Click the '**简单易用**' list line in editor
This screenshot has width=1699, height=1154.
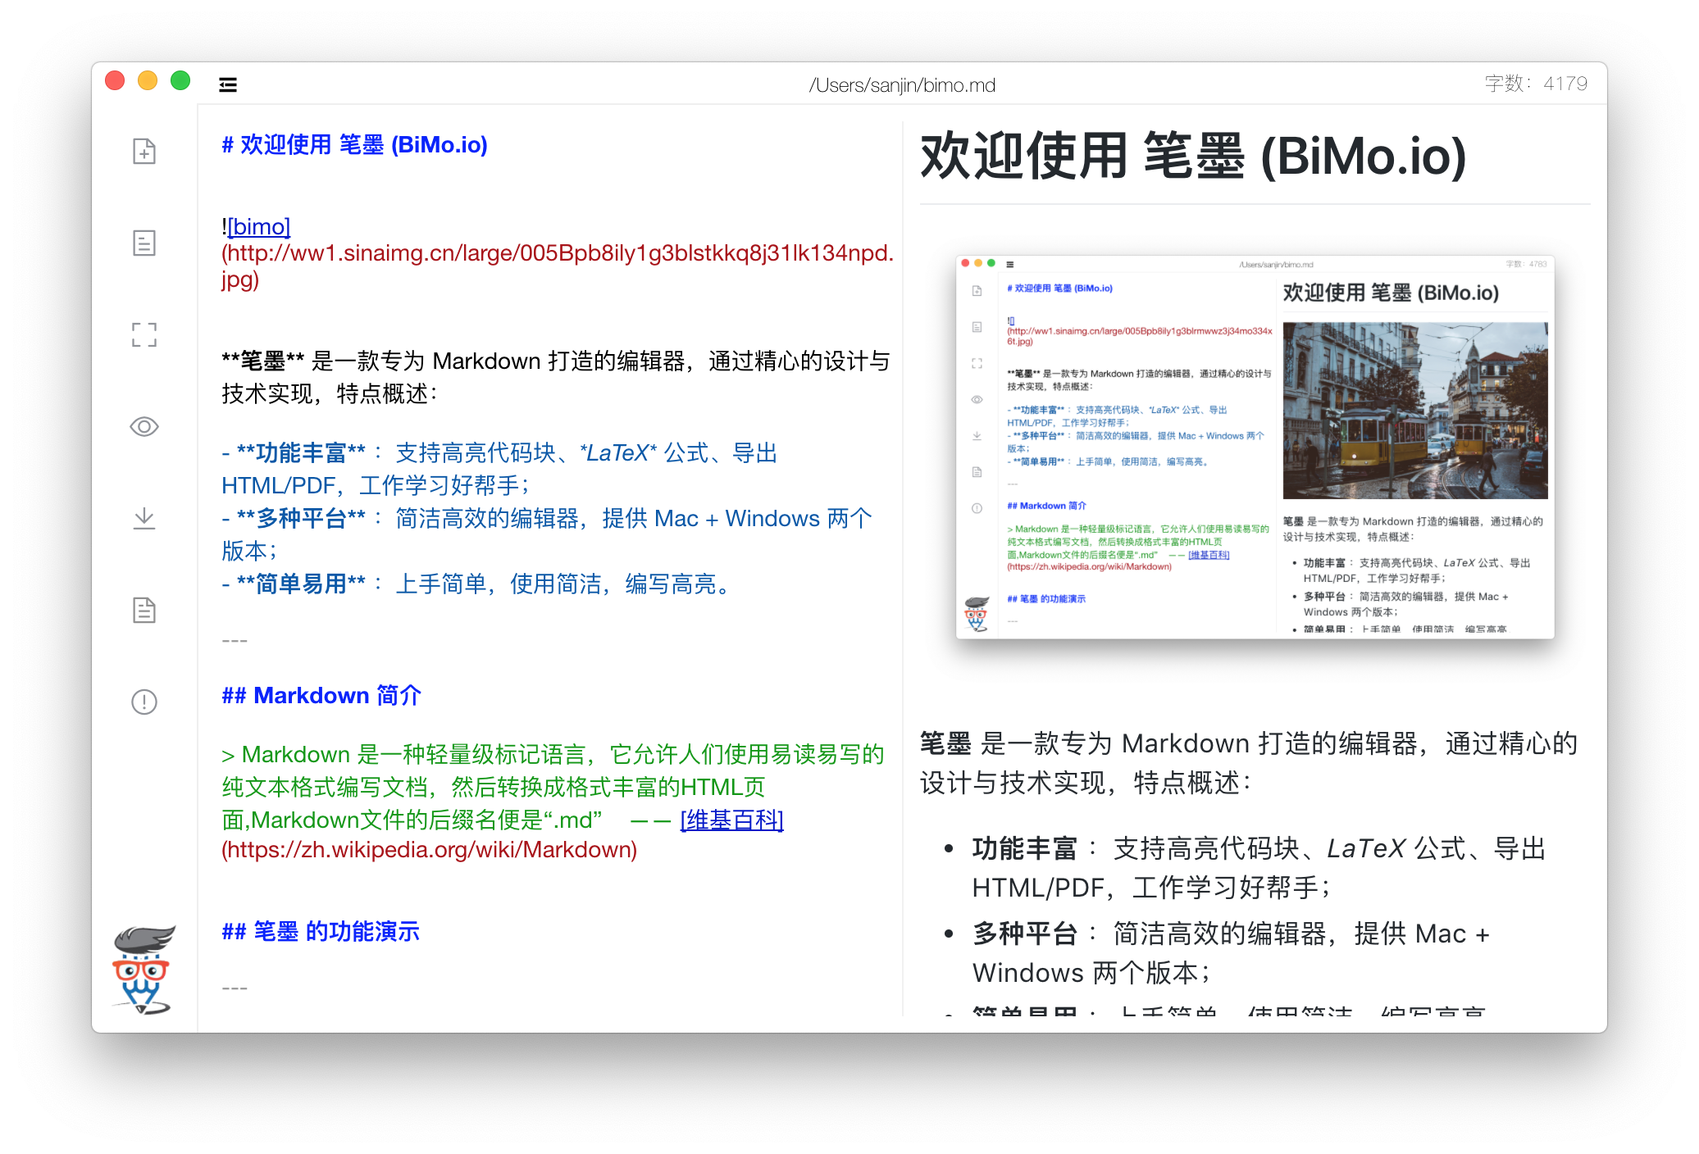tap(479, 584)
